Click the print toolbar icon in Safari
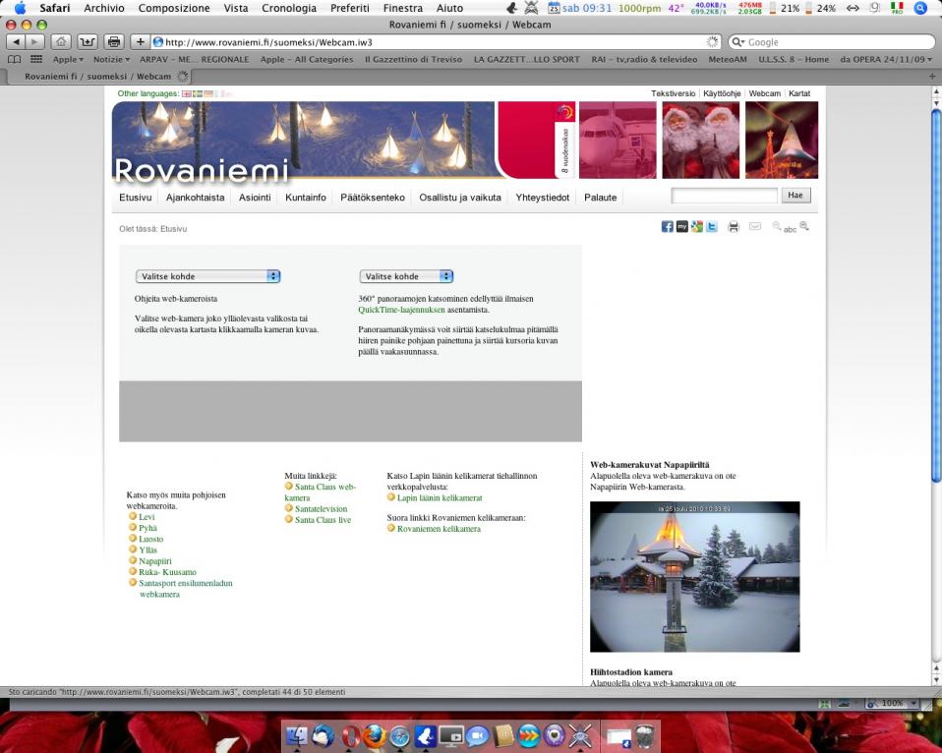 pos(113,42)
